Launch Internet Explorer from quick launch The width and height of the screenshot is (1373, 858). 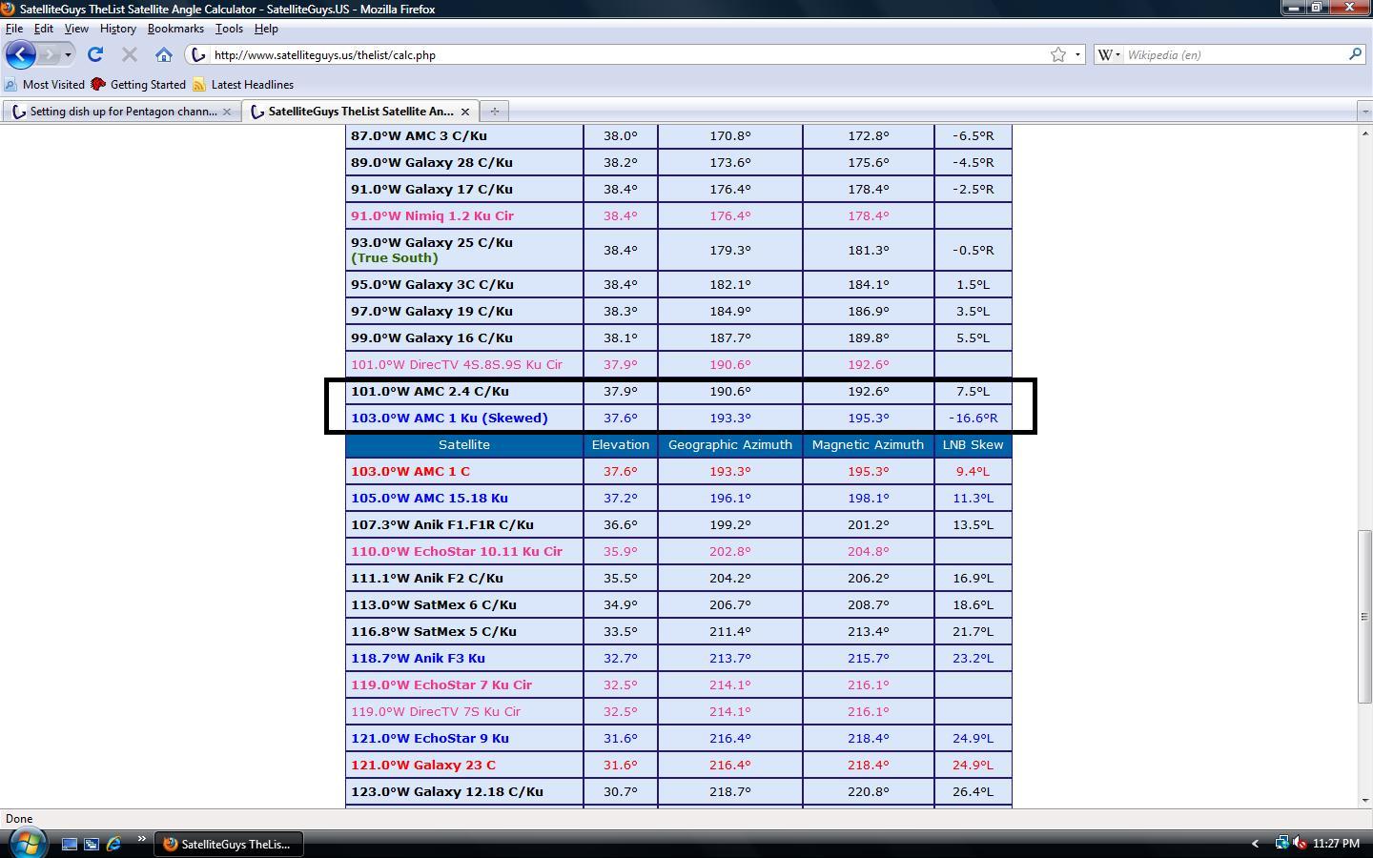tap(113, 844)
